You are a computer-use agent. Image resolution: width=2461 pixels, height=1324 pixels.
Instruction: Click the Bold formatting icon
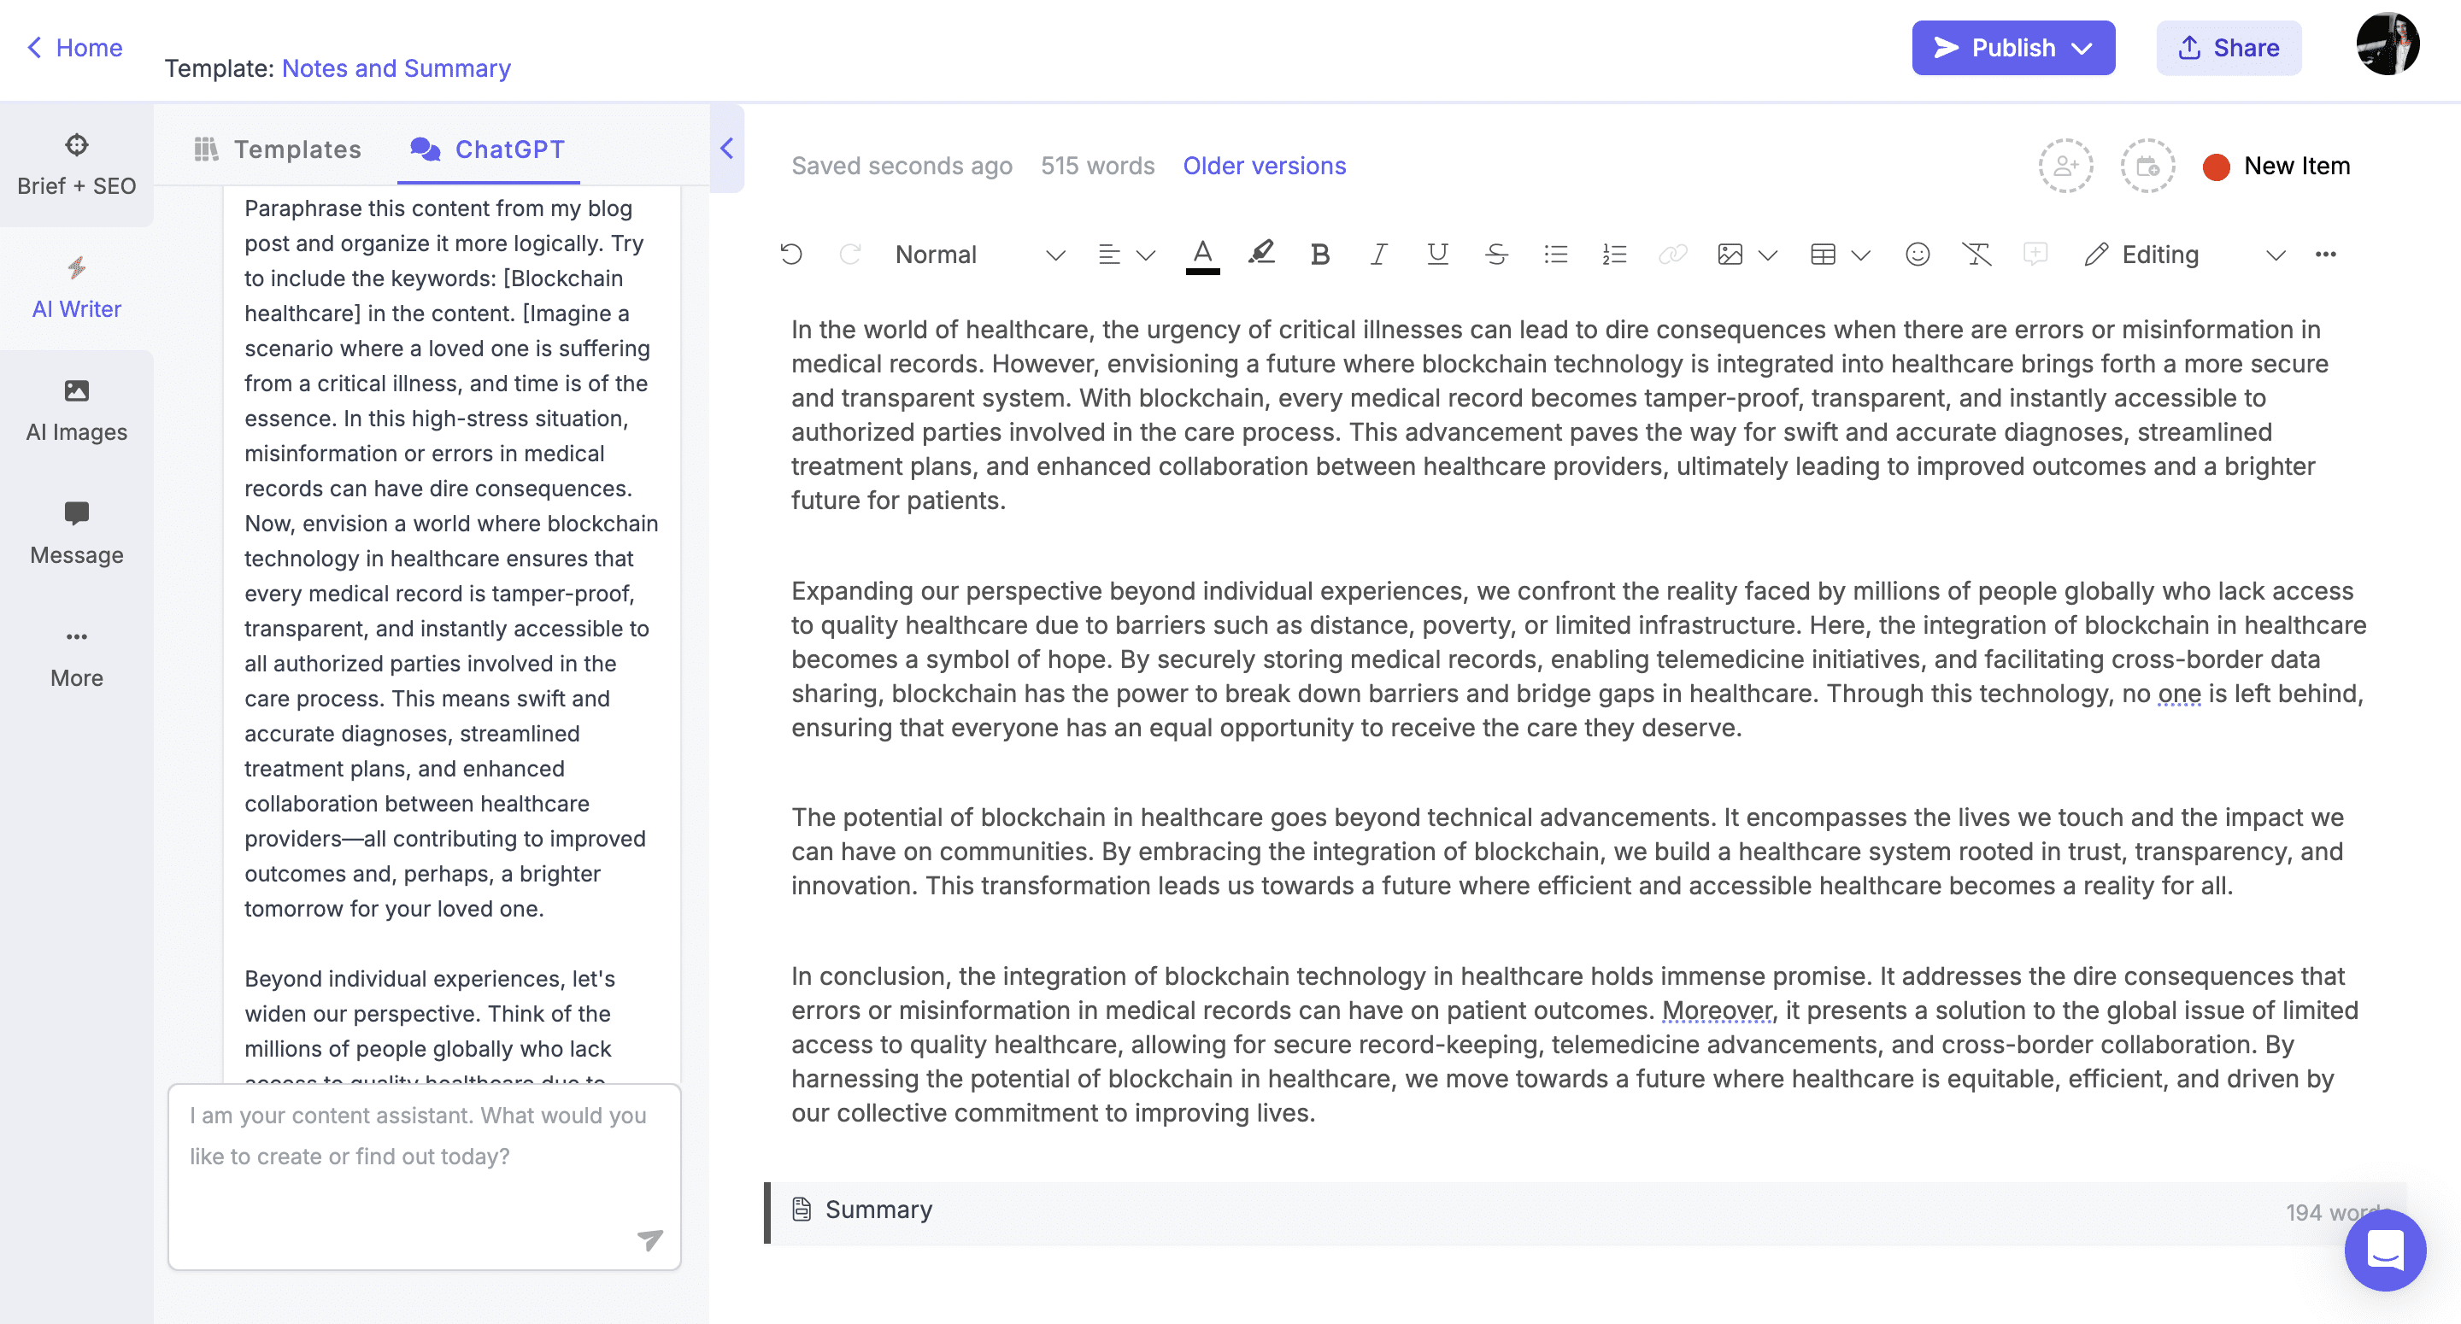tap(1318, 255)
